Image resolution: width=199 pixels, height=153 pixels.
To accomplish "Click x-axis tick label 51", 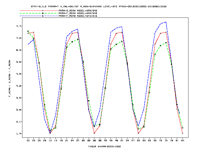I will click(122, 140).
